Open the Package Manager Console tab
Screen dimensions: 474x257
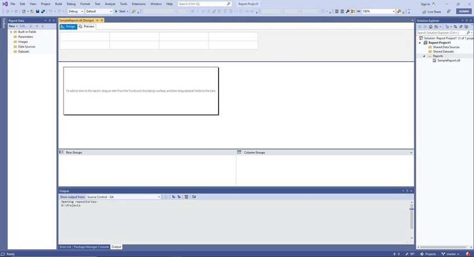pos(91,247)
